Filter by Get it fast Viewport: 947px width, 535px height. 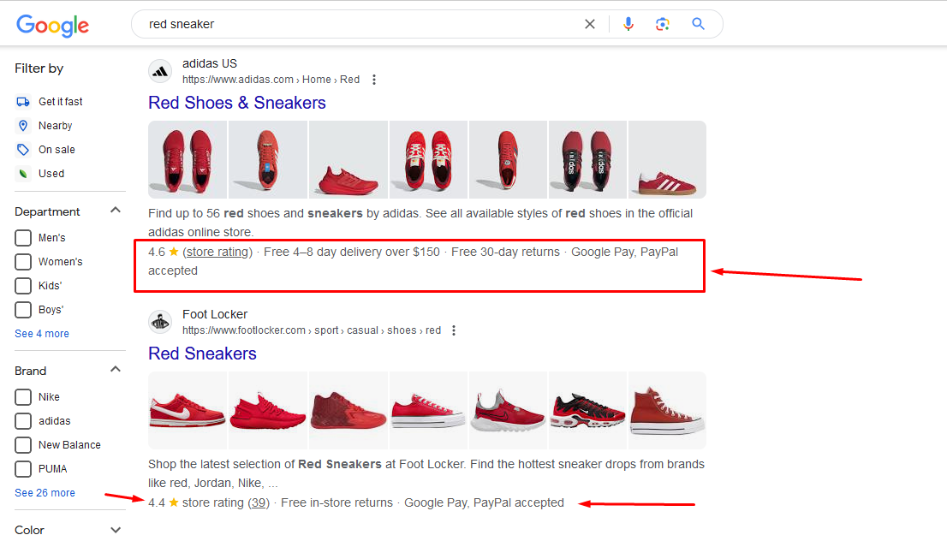click(x=61, y=102)
